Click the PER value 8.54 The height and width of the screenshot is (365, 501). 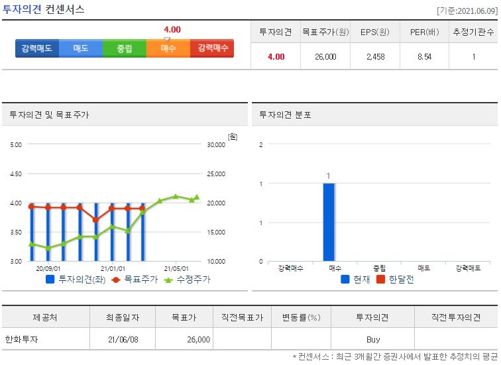[x=424, y=57]
